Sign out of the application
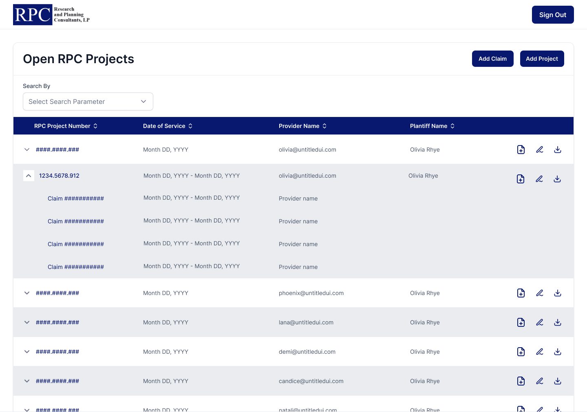587x412 pixels. 553,15
